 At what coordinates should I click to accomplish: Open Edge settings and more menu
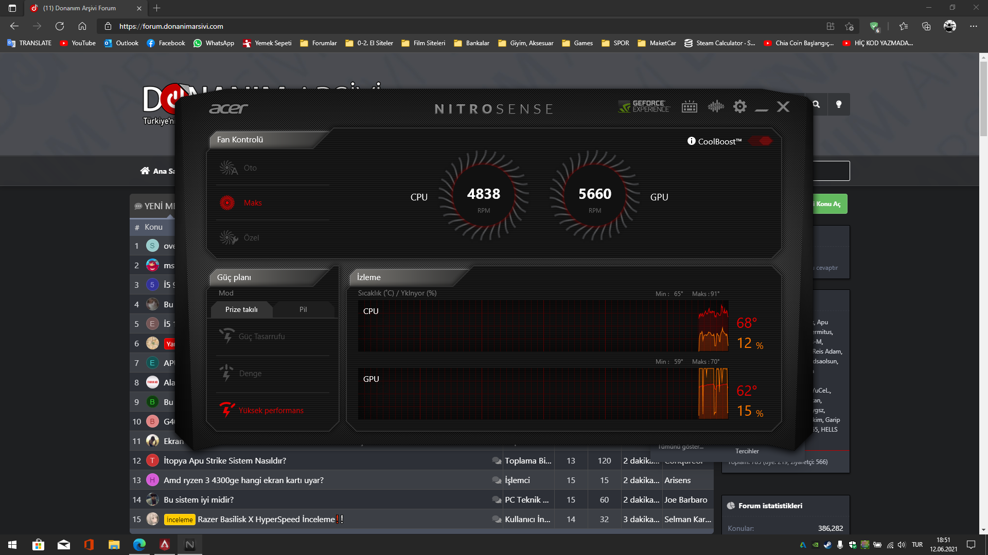pyautogui.click(x=973, y=26)
